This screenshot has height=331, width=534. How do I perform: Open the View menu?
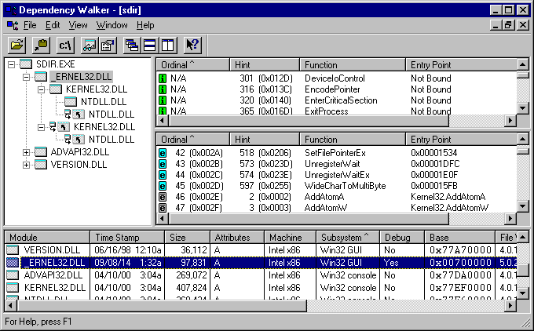[78, 25]
